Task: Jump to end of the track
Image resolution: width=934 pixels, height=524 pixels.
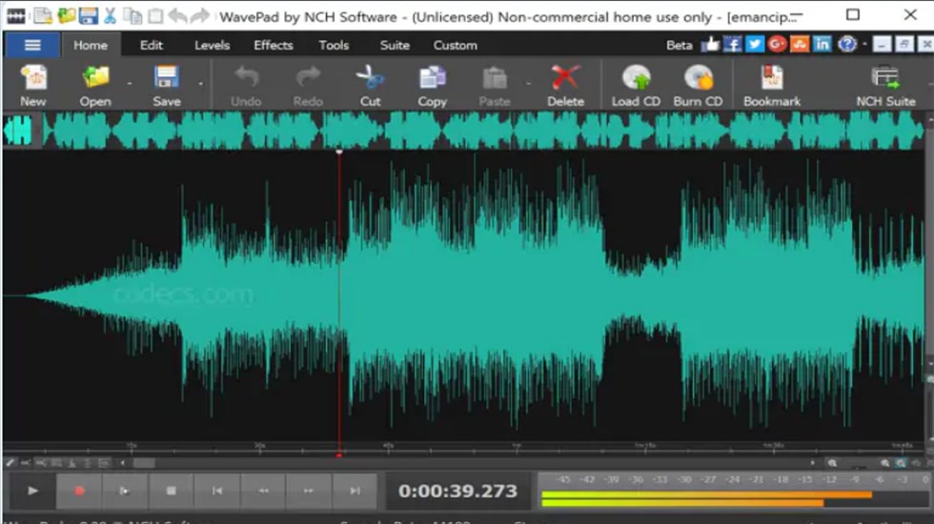Action: 355,491
